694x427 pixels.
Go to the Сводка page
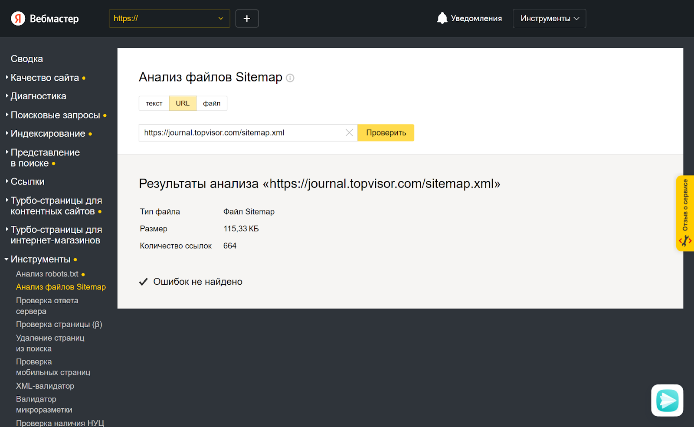(27, 59)
